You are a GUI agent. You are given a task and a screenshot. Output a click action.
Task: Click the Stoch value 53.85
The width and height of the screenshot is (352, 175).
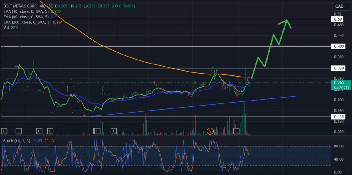(x=37, y=141)
